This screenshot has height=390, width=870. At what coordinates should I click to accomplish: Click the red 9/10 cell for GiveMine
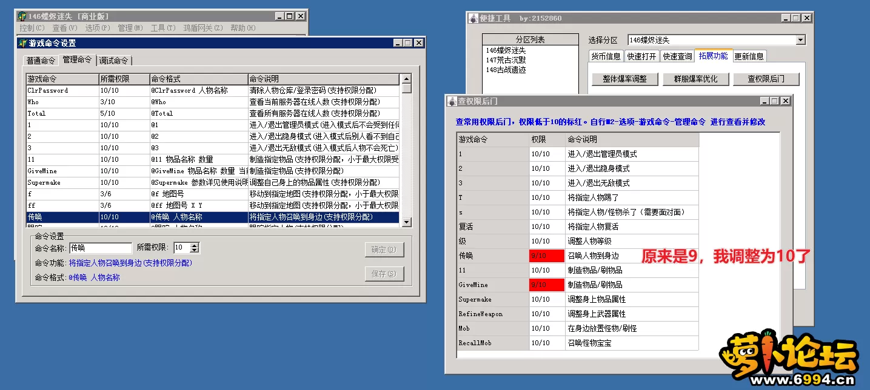coord(547,285)
